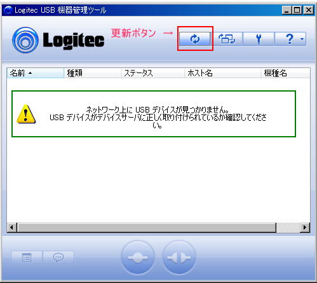Click the question mark help icon
This screenshot has height=283, width=317.
(x=290, y=39)
